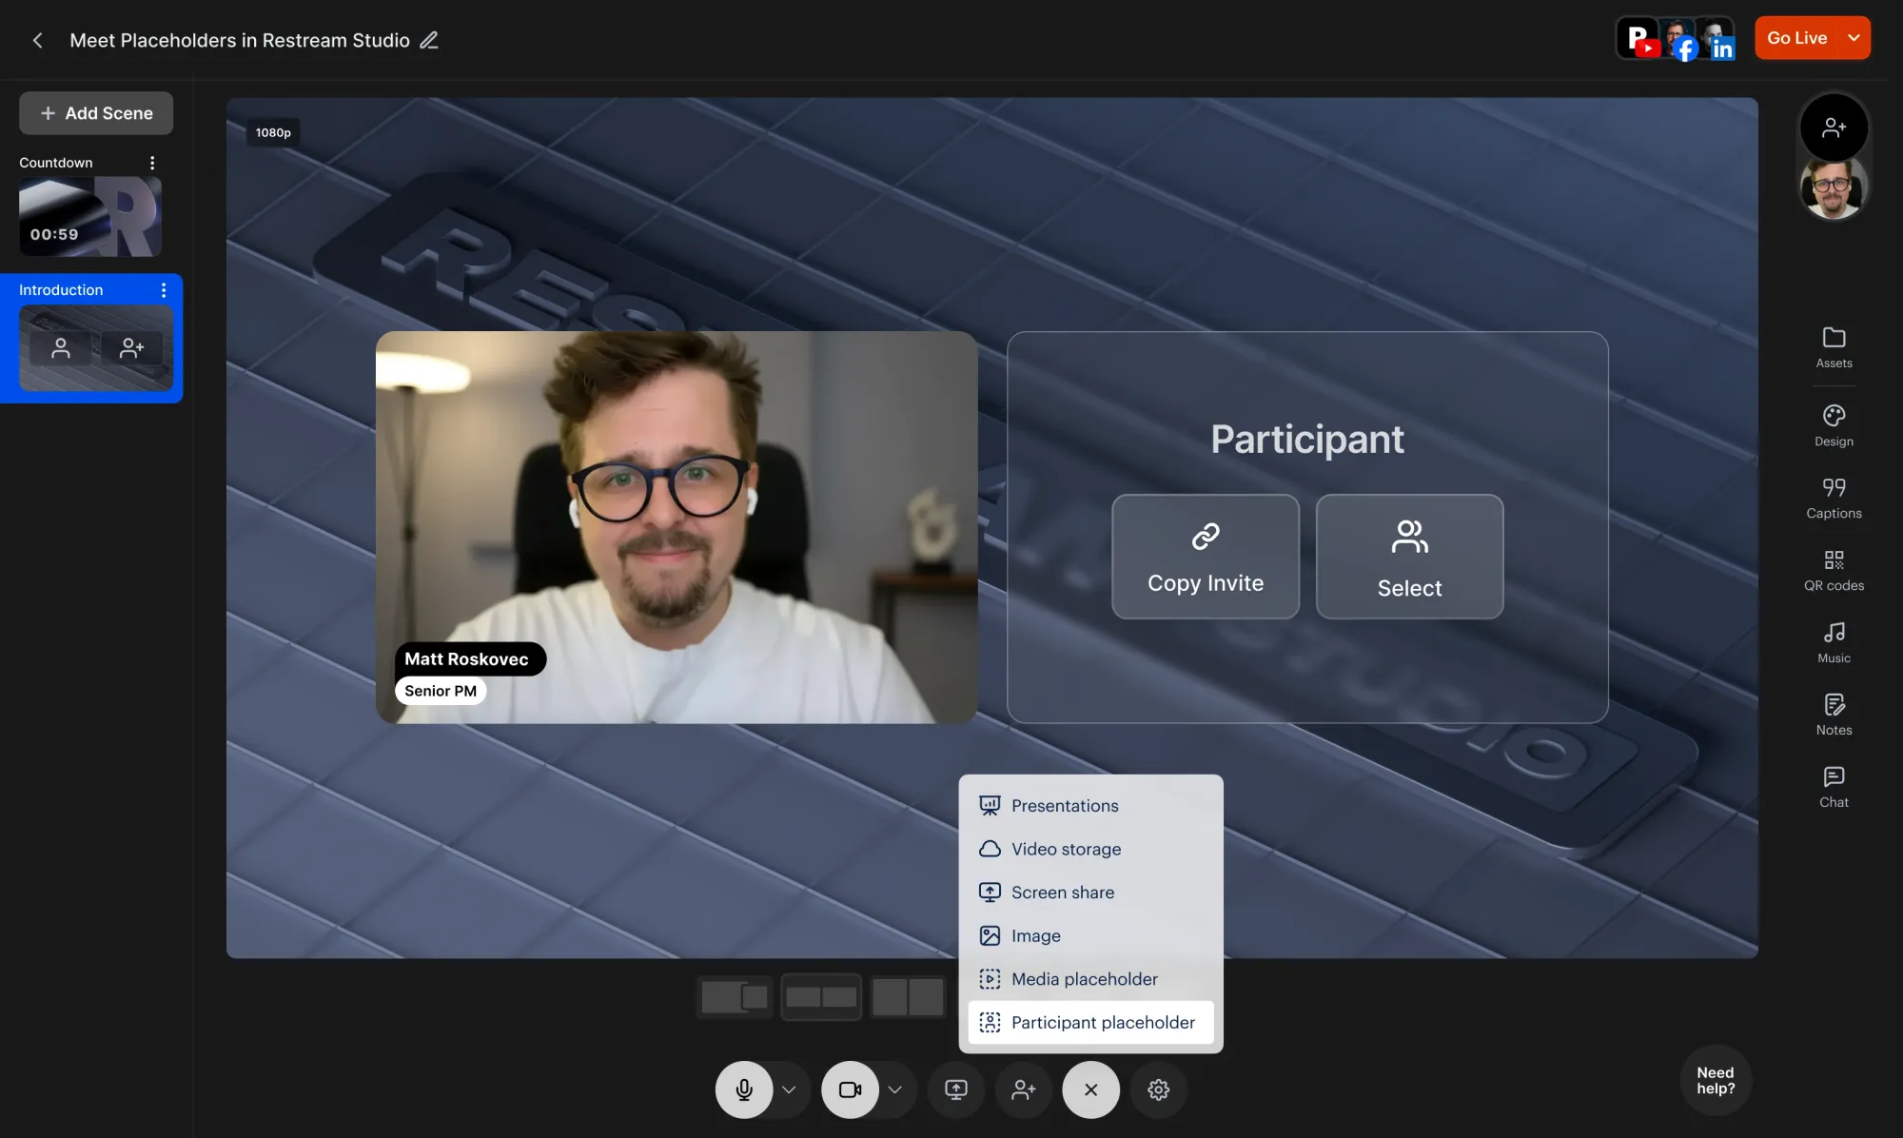Open the Chat panel
Screen dimensions: 1903x1138
point(1834,787)
